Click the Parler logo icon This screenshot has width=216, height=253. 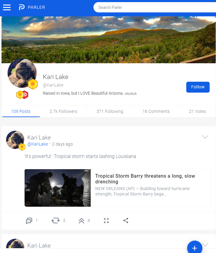point(22,7)
